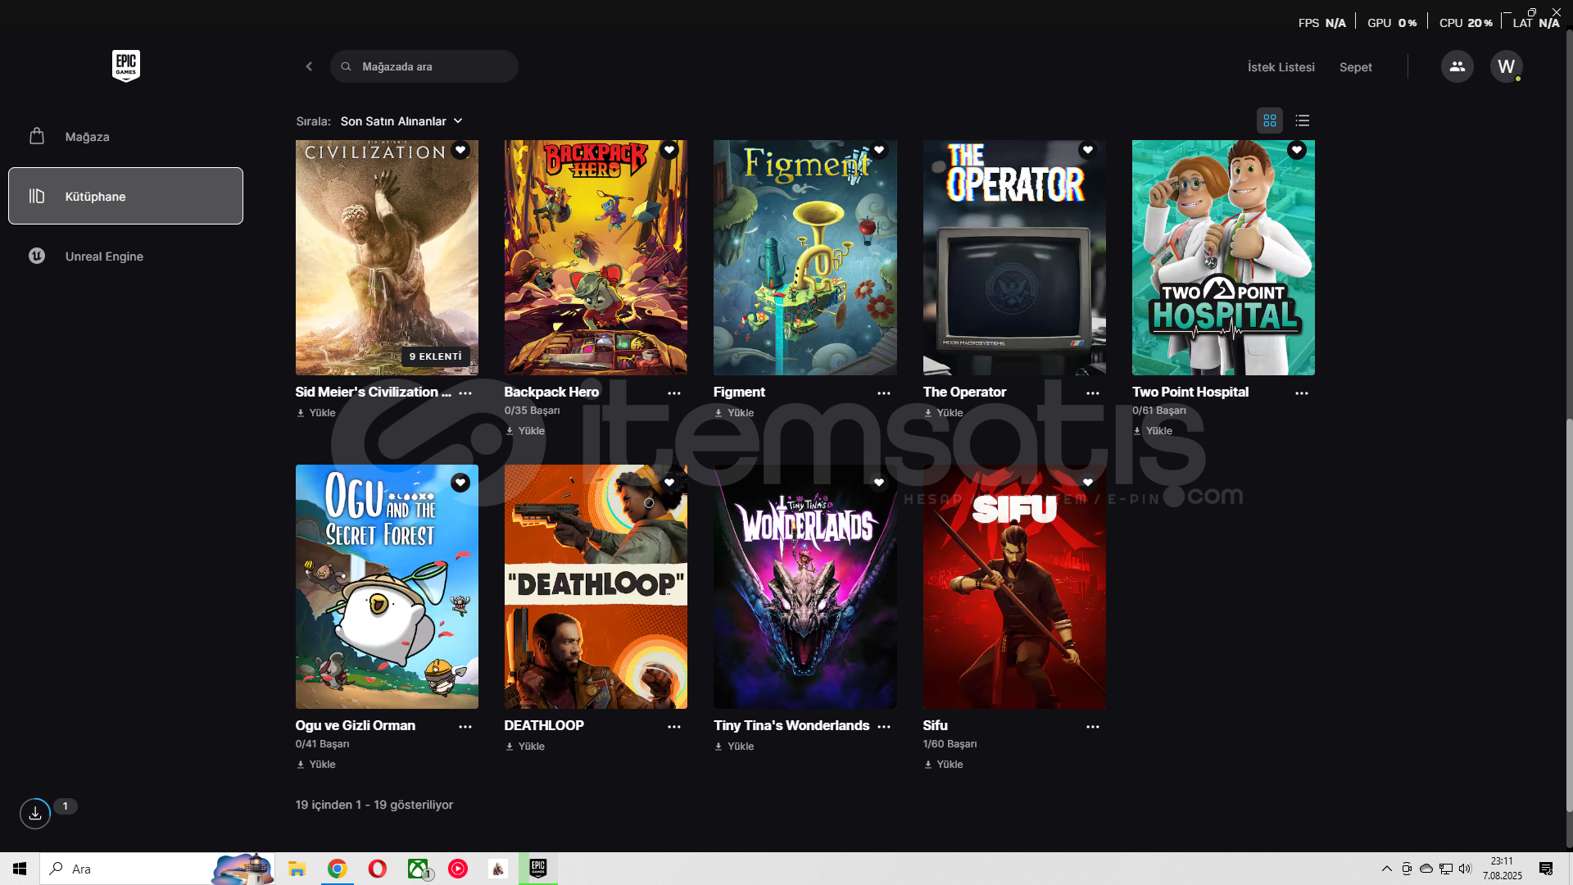The height and width of the screenshot is (885, 1573).
Task: Click the Epic Games logo
Action: tap(125, 66)
